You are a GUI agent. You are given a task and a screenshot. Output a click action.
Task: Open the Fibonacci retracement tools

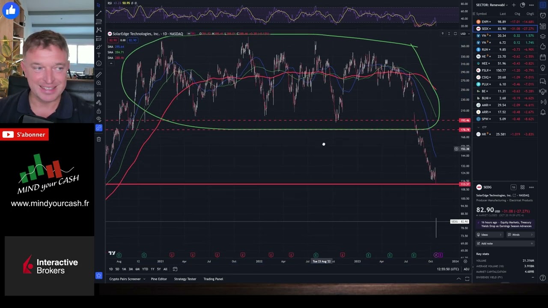coord(99,21)
